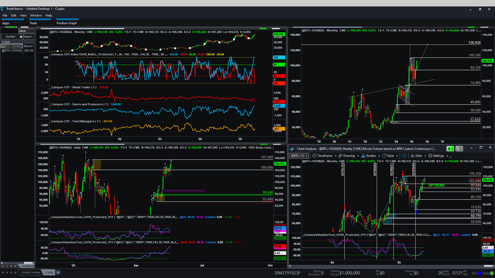This screenshot has height=278, width=495.
Task: Open the File menu
Action: 5,15
